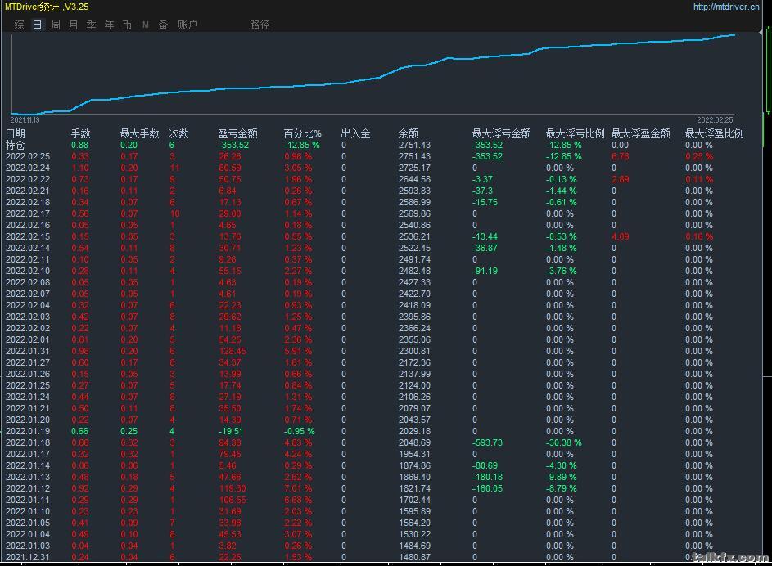Click the 0.25 % floating profit ratio
This screenshot has height=566, width=772.
tap(699, 156)
